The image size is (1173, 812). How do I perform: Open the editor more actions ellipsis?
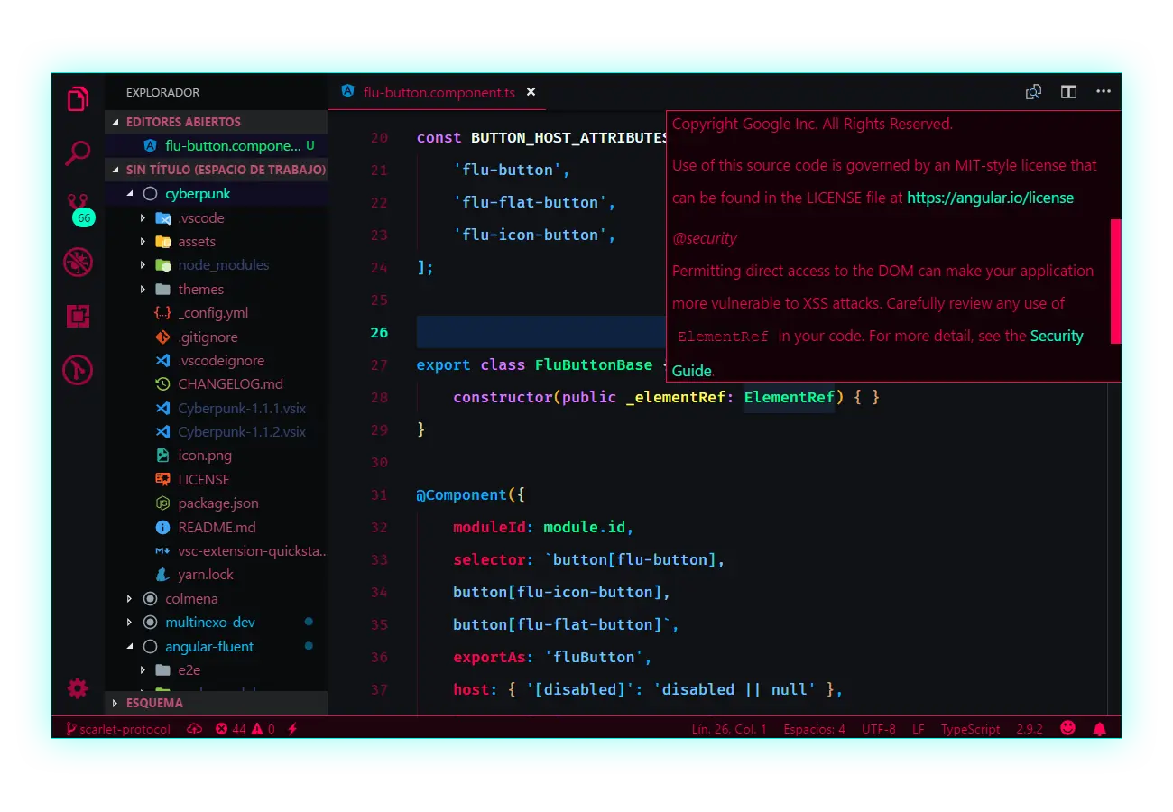click(1103, 92)
